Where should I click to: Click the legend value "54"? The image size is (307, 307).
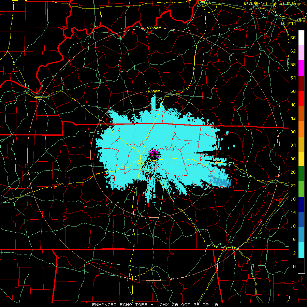pos(293,78)
